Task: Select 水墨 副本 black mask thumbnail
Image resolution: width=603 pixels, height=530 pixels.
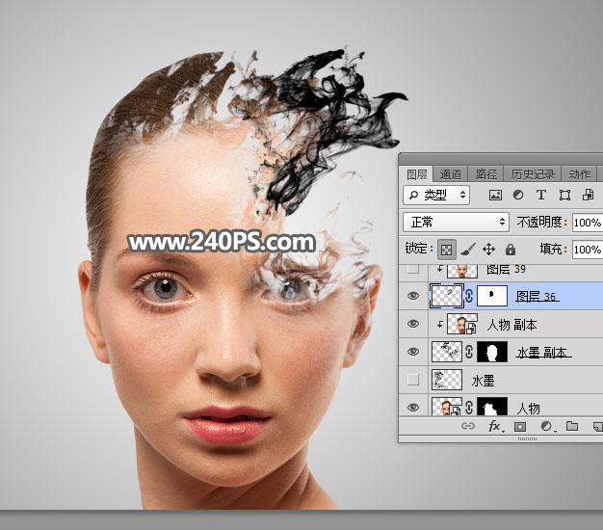Action: [492, 352]
